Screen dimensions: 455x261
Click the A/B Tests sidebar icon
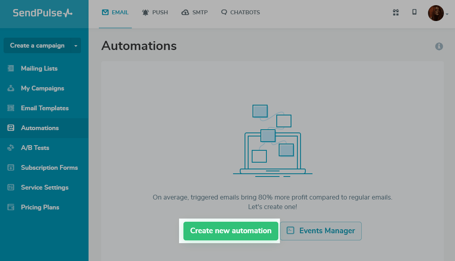[x=11, y=148]
